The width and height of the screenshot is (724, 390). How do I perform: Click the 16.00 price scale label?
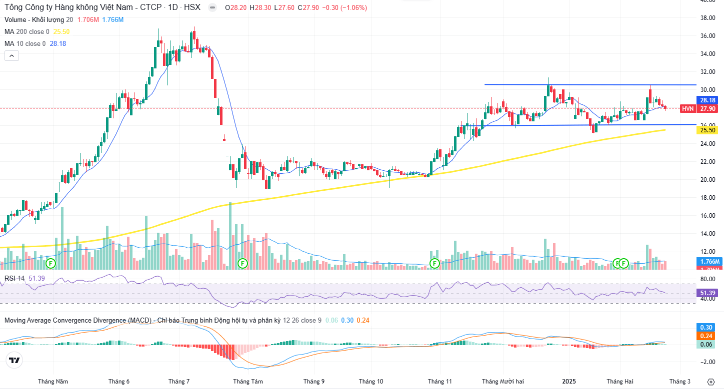click(708, 216)
